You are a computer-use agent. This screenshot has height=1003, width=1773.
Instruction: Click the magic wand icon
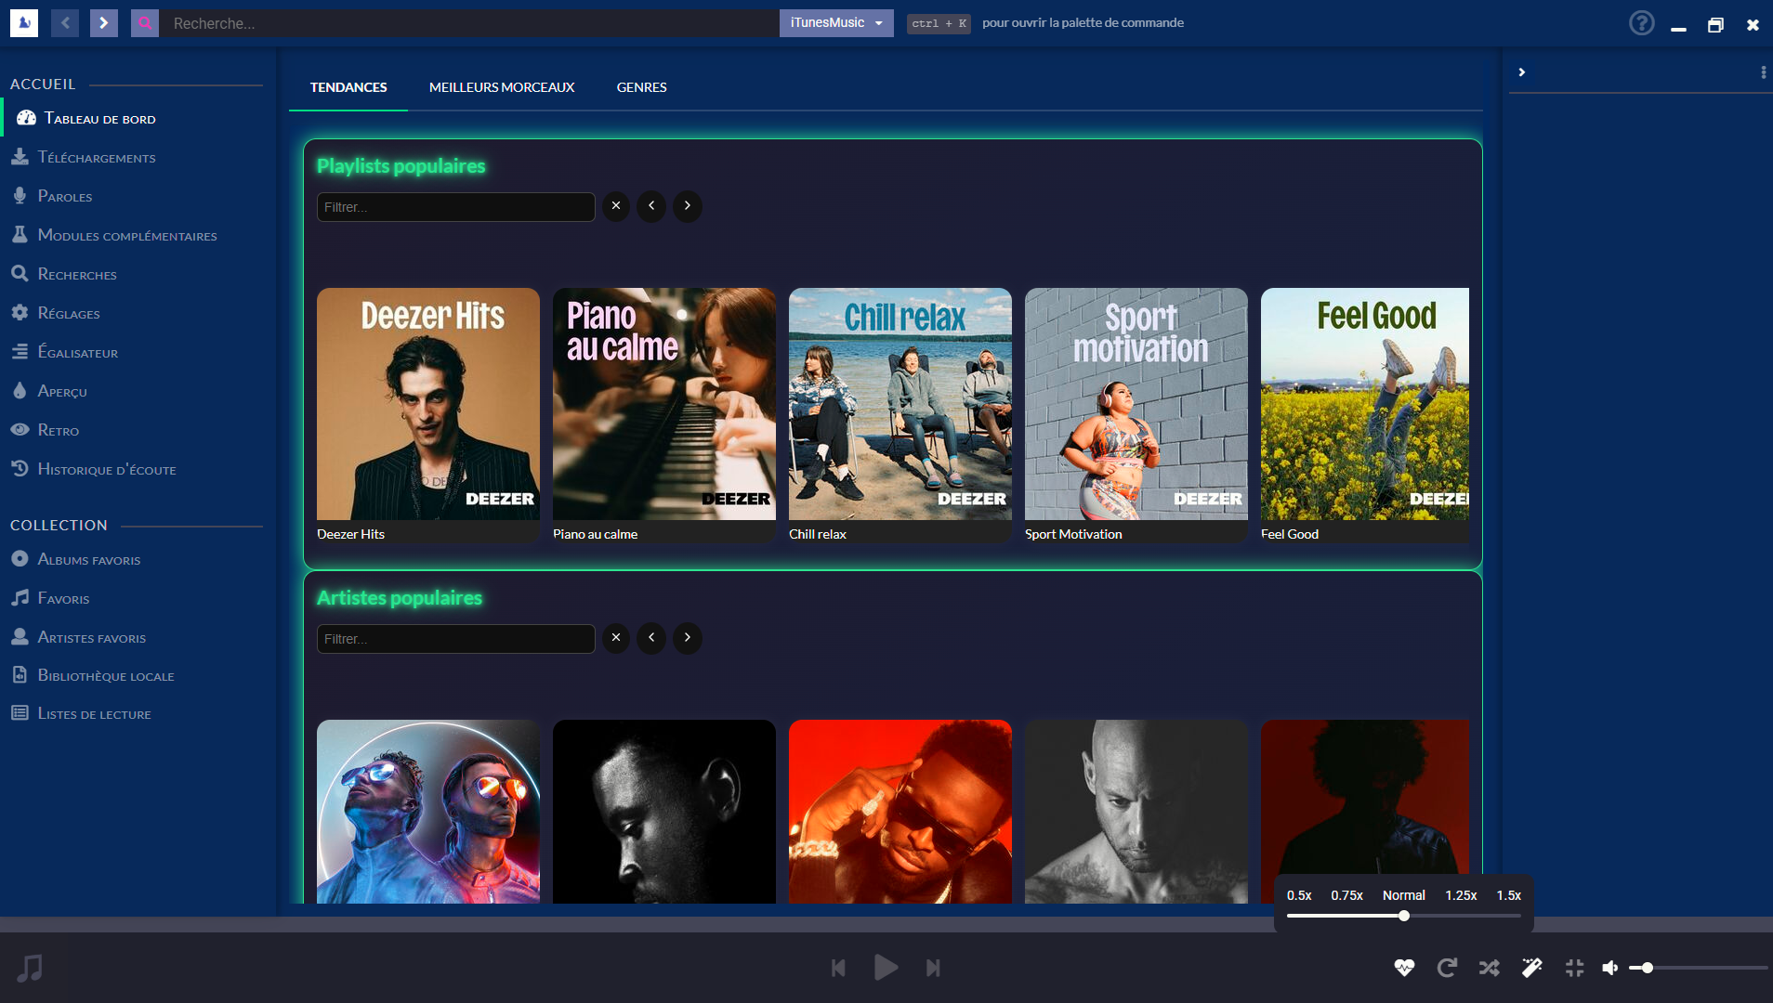coord(1532,968)
